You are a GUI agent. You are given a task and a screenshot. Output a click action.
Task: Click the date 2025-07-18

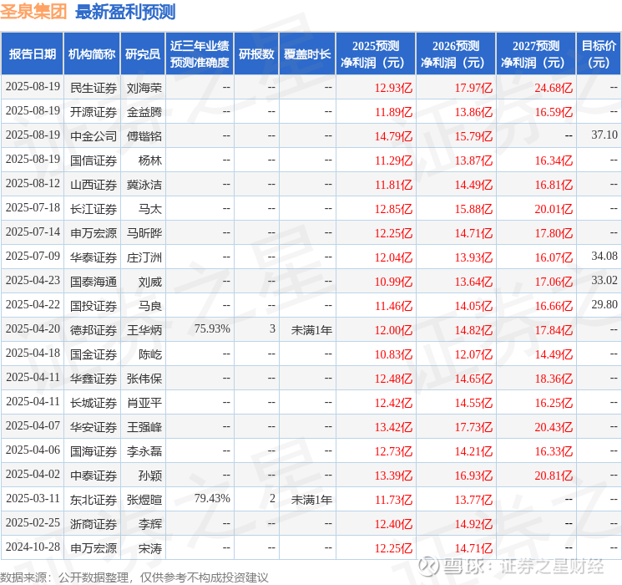tap(33, 208)
